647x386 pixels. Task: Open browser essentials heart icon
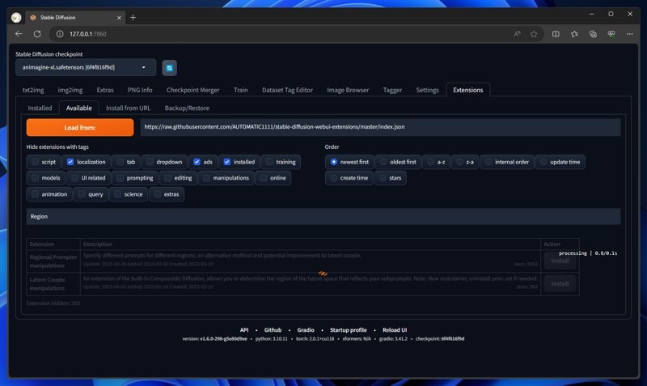(x=611, y=34)
